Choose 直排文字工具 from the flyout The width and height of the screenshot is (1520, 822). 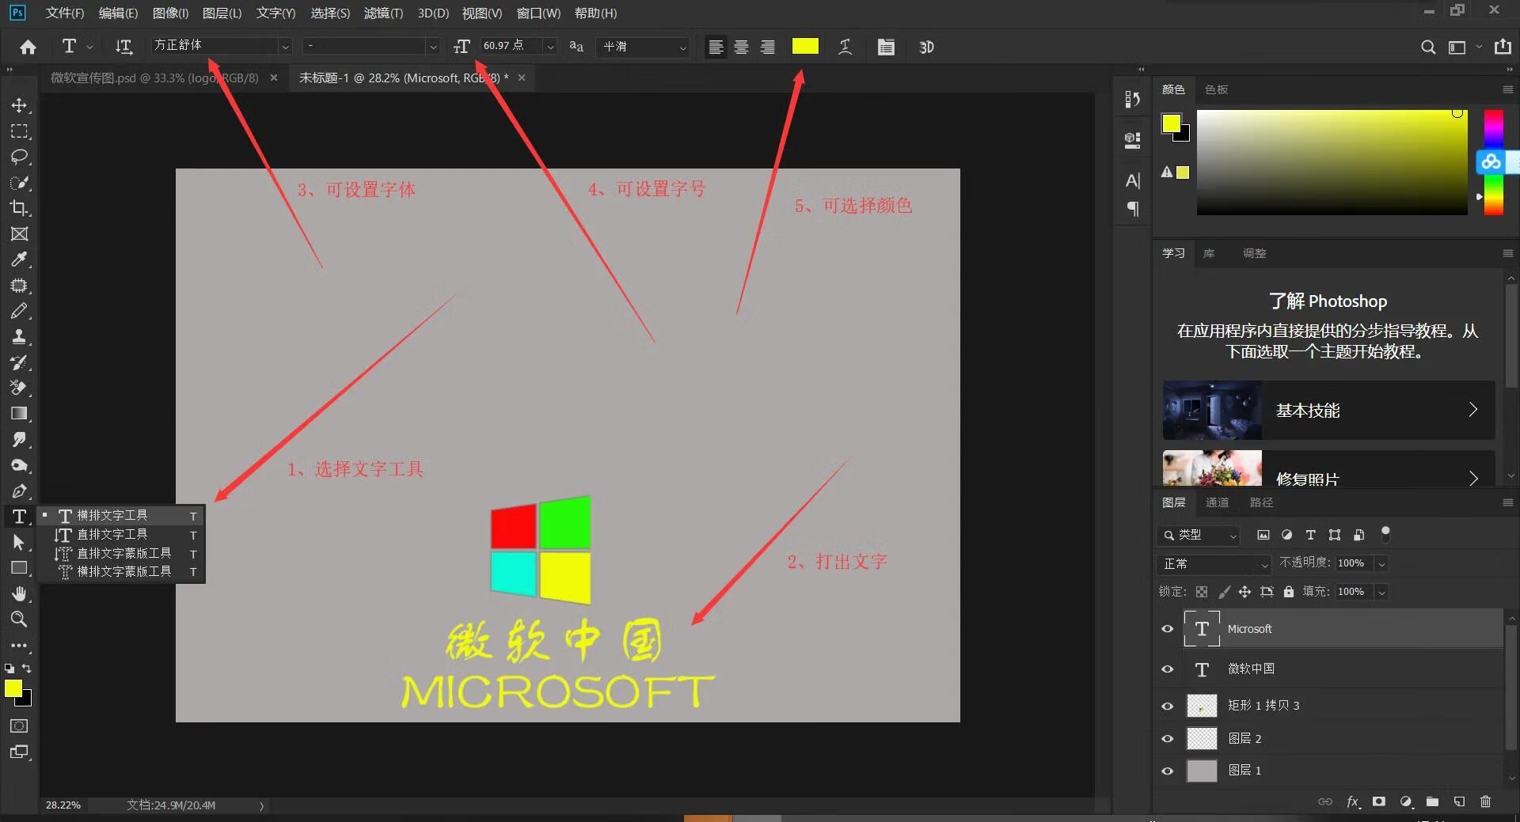click(112, 535)
